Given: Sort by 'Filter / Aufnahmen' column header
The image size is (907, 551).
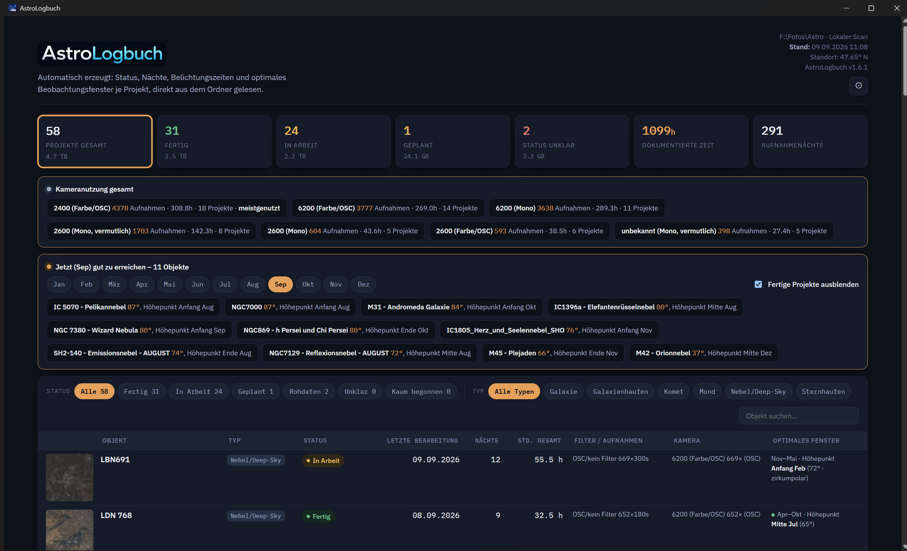Looking at the screenshot, I should click(x=608, y=441).
